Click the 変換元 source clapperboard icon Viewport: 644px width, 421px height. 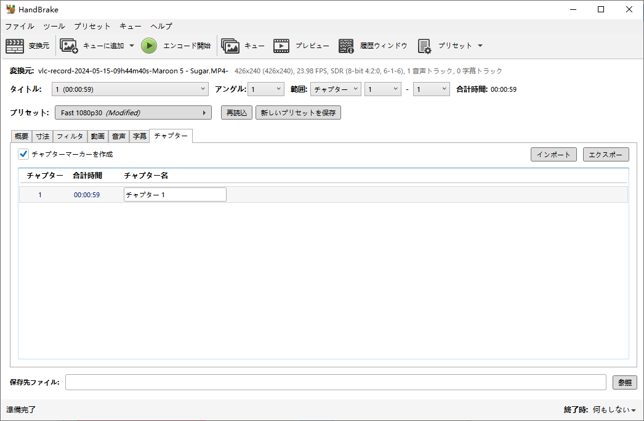[15, 46]
